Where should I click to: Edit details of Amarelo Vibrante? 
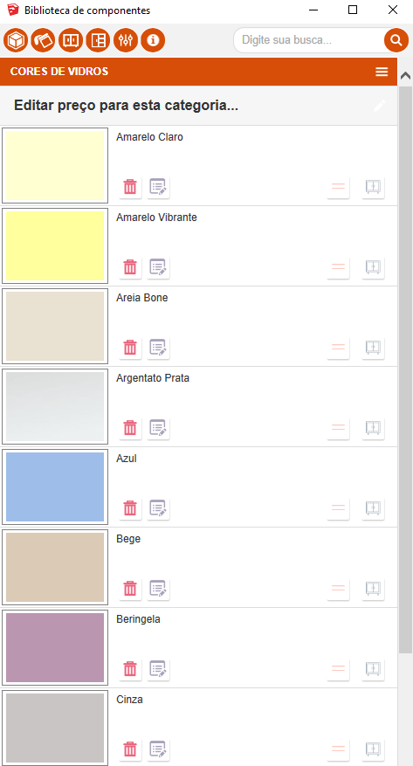[158, 267]
